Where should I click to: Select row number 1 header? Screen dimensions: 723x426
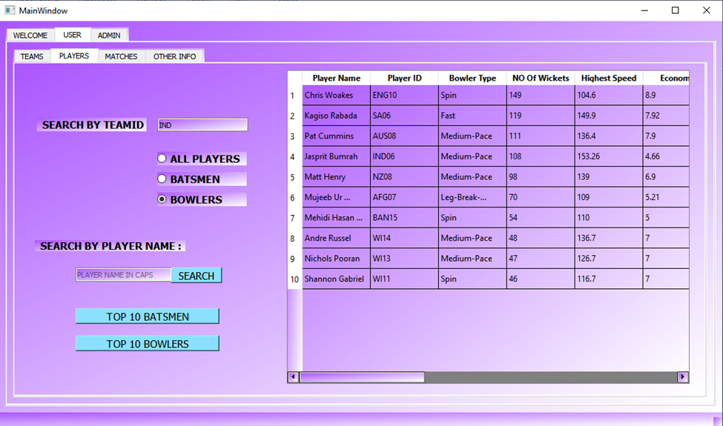(x=294, y=96)
